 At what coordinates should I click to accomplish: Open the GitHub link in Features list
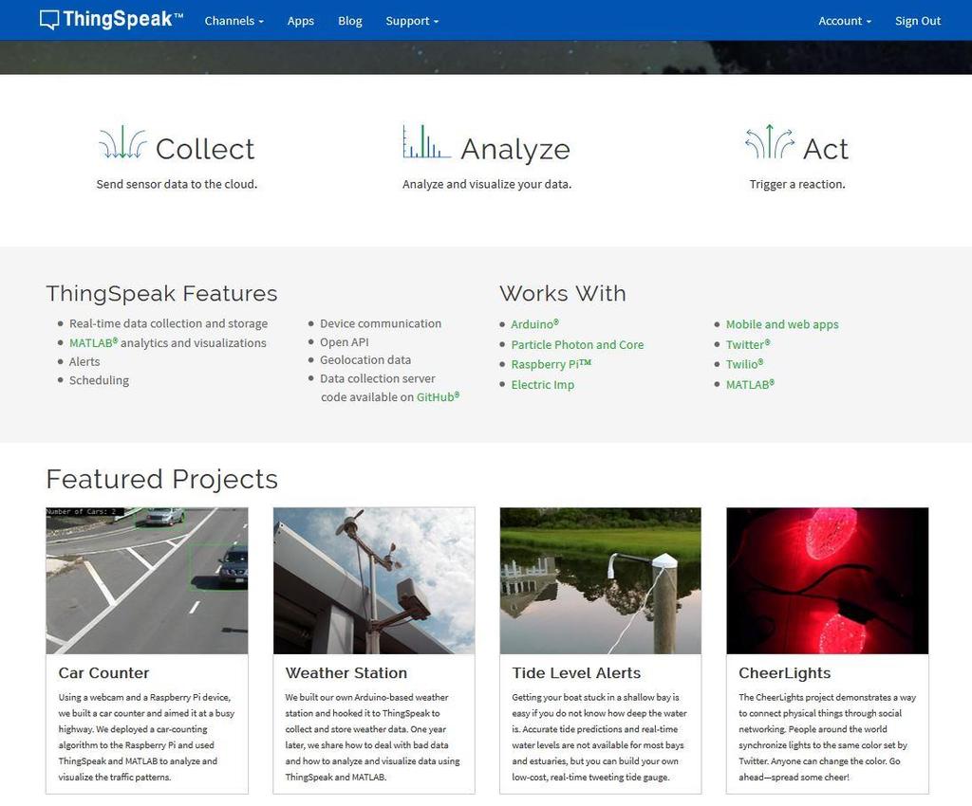click(438, 396)
